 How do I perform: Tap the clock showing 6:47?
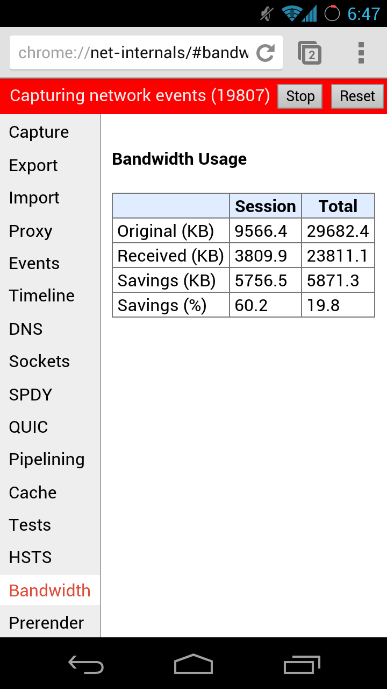point(364,13)
